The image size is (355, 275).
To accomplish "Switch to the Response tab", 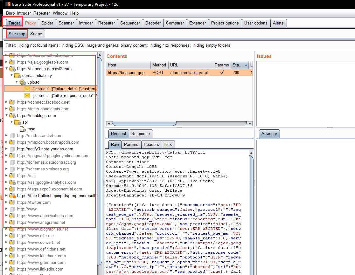I will (x=140, y=134).
